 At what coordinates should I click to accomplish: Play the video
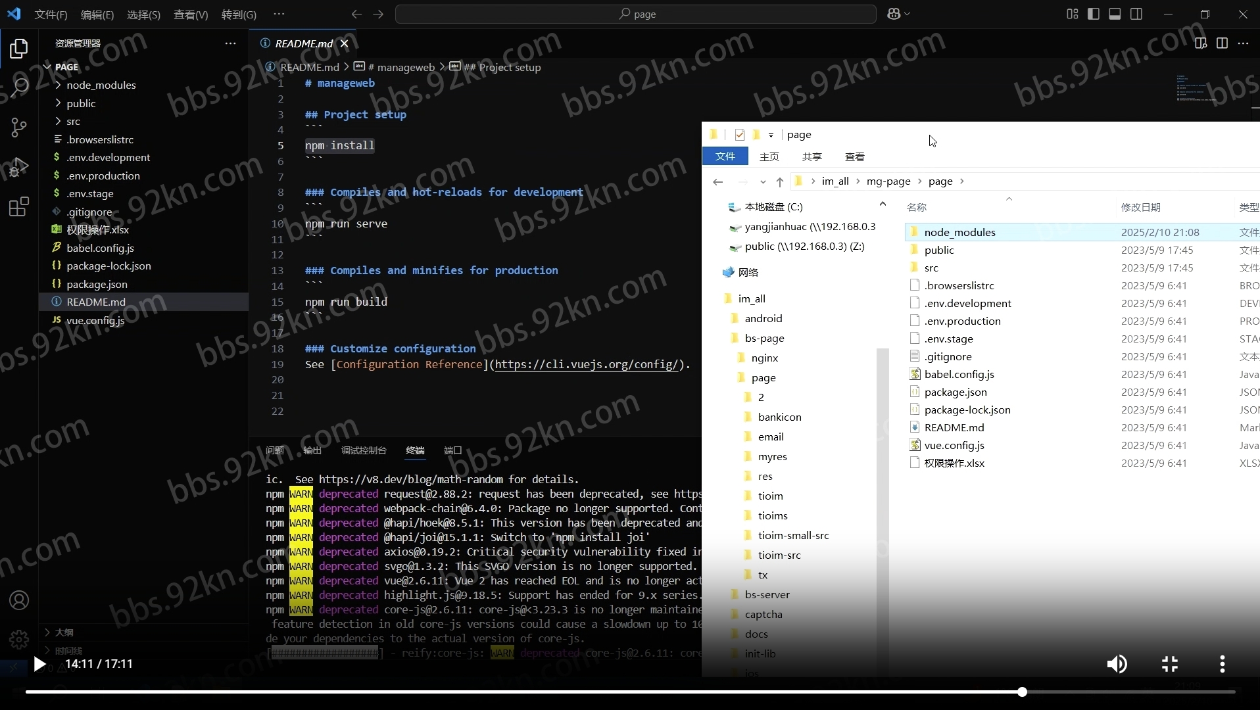(39, 664)
